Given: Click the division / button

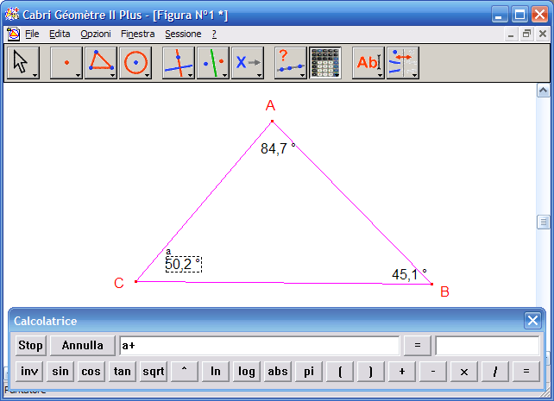Looking at the screenshot, I should point(495,372).
